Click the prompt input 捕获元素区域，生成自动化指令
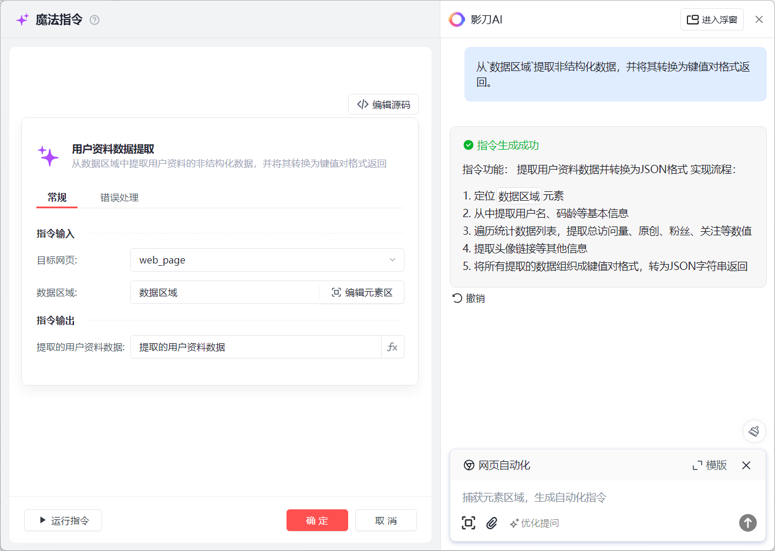 click(608, 497)
